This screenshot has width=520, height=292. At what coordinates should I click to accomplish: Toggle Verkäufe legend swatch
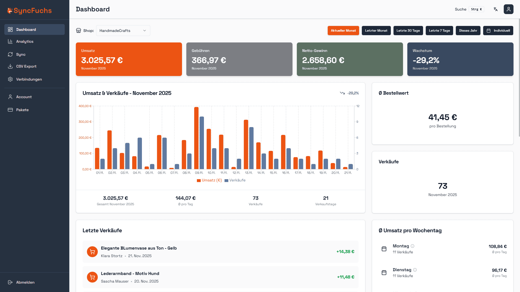(x=226, y=180)
